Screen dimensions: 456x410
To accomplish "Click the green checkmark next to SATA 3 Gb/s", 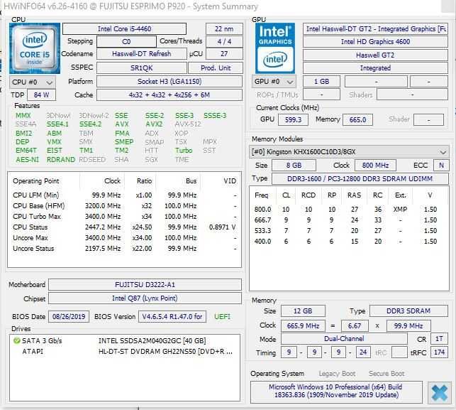I will [x=16, y=340].
